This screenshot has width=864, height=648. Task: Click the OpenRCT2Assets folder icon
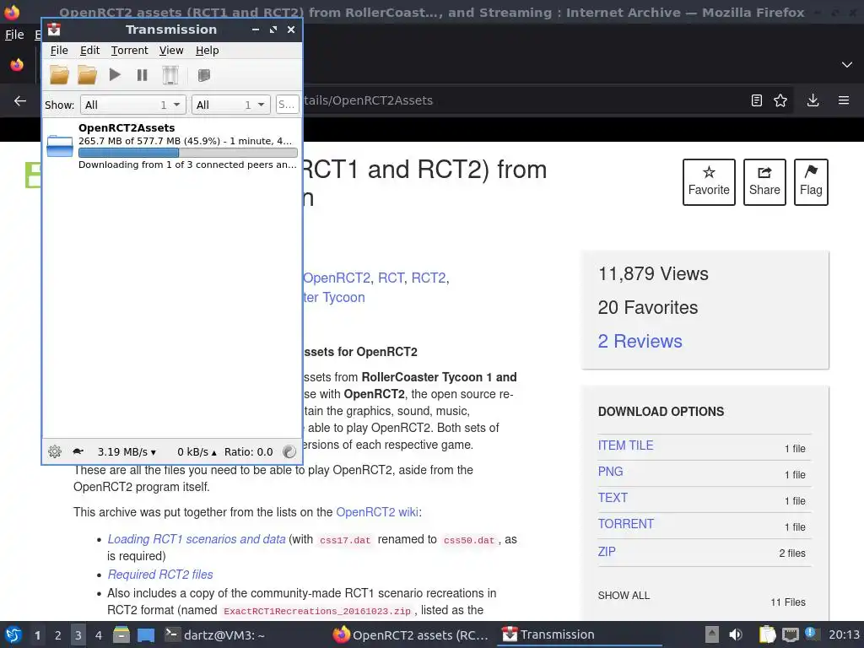60,146
